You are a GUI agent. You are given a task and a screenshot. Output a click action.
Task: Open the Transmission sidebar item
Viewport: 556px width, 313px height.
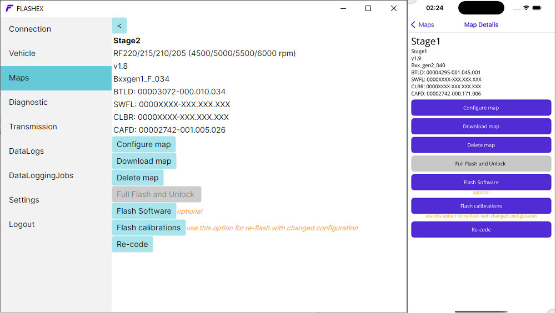point(33,127)
